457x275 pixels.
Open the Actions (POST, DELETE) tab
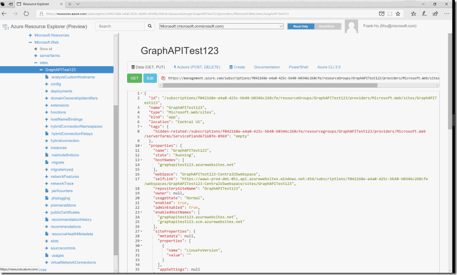pyautogui.click(x=197, y=67)
